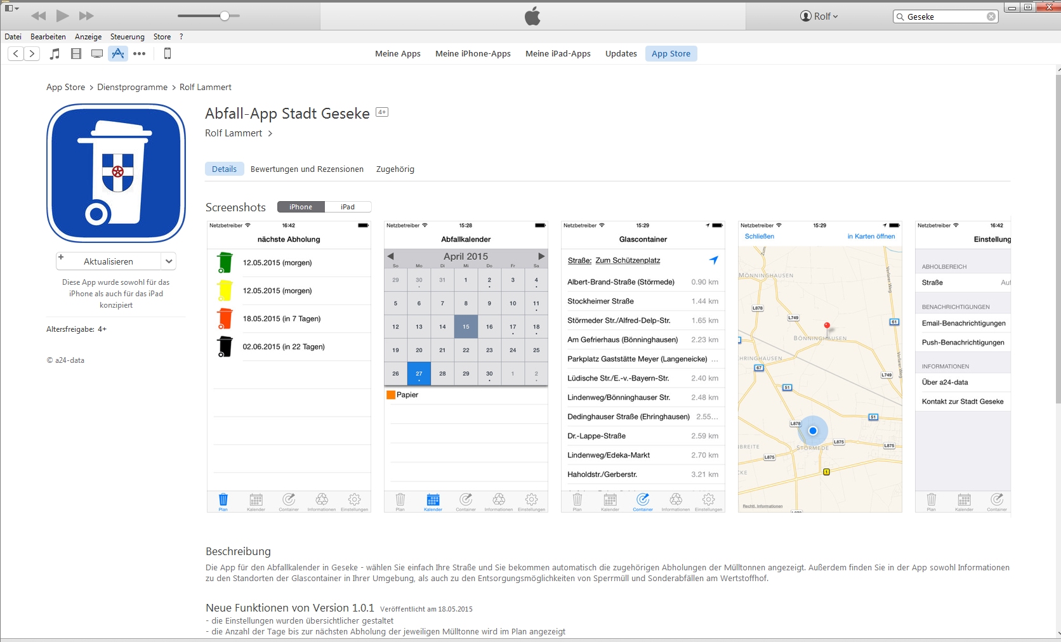Switch to the Updates tab
This screenshot has width=1061, height=642.
click(x=621, y=54)
